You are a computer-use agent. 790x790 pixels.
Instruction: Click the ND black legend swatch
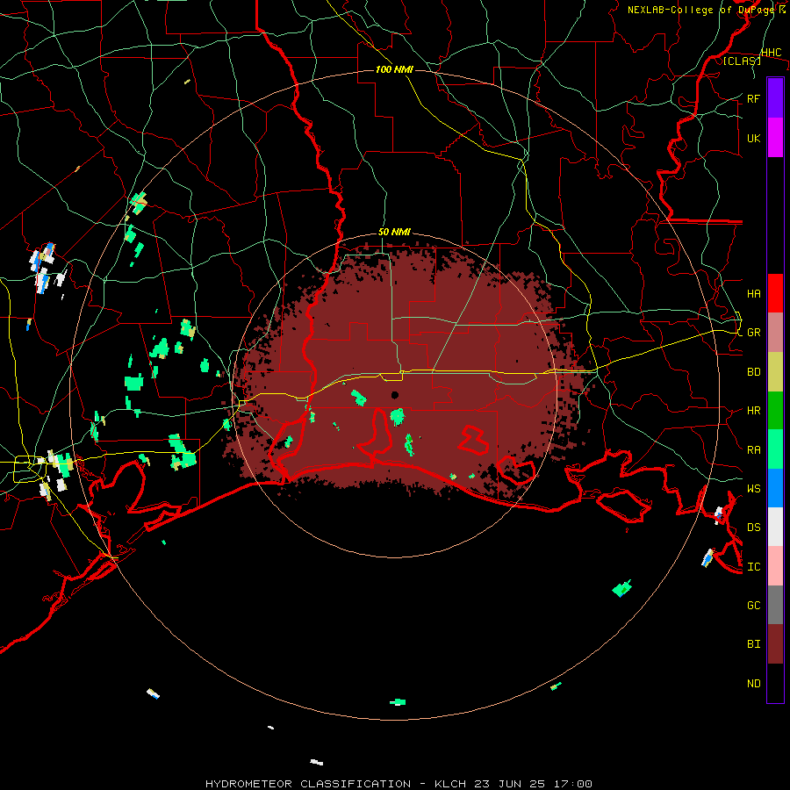point(775,683)
